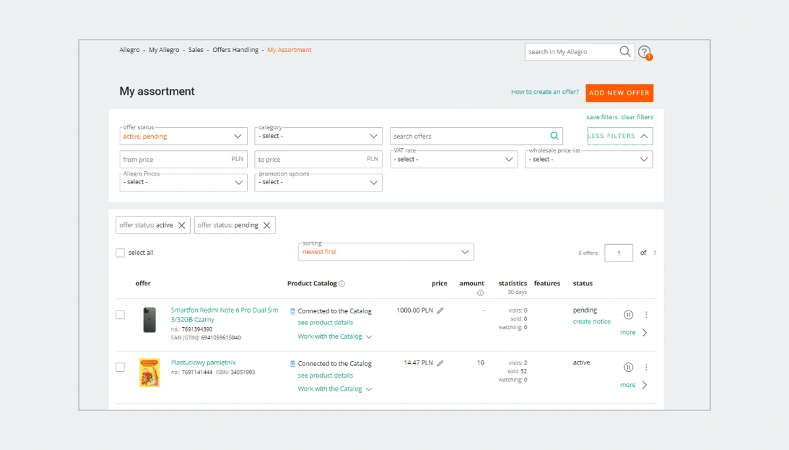Screen dimensions: 789x450
Task: Click 'see product details' for Plastusiowy pamiętnik
Action: coord(325,376)
